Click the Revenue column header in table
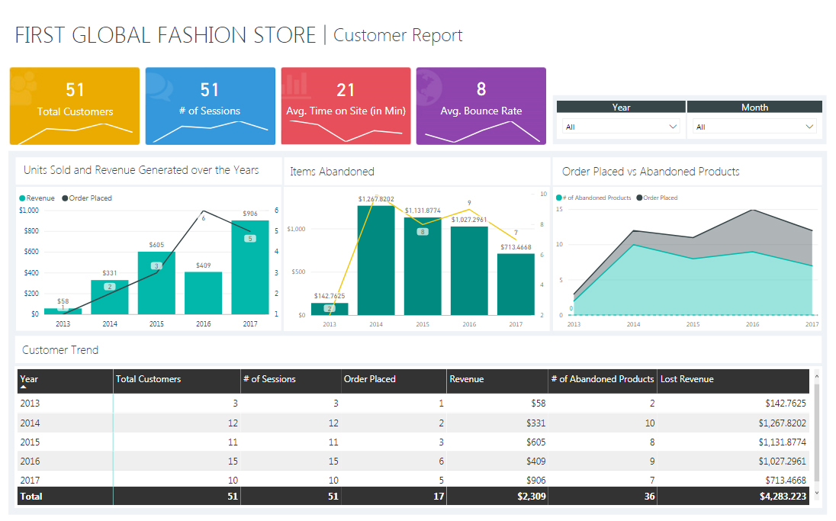836x521 pixels. (467, 379)
